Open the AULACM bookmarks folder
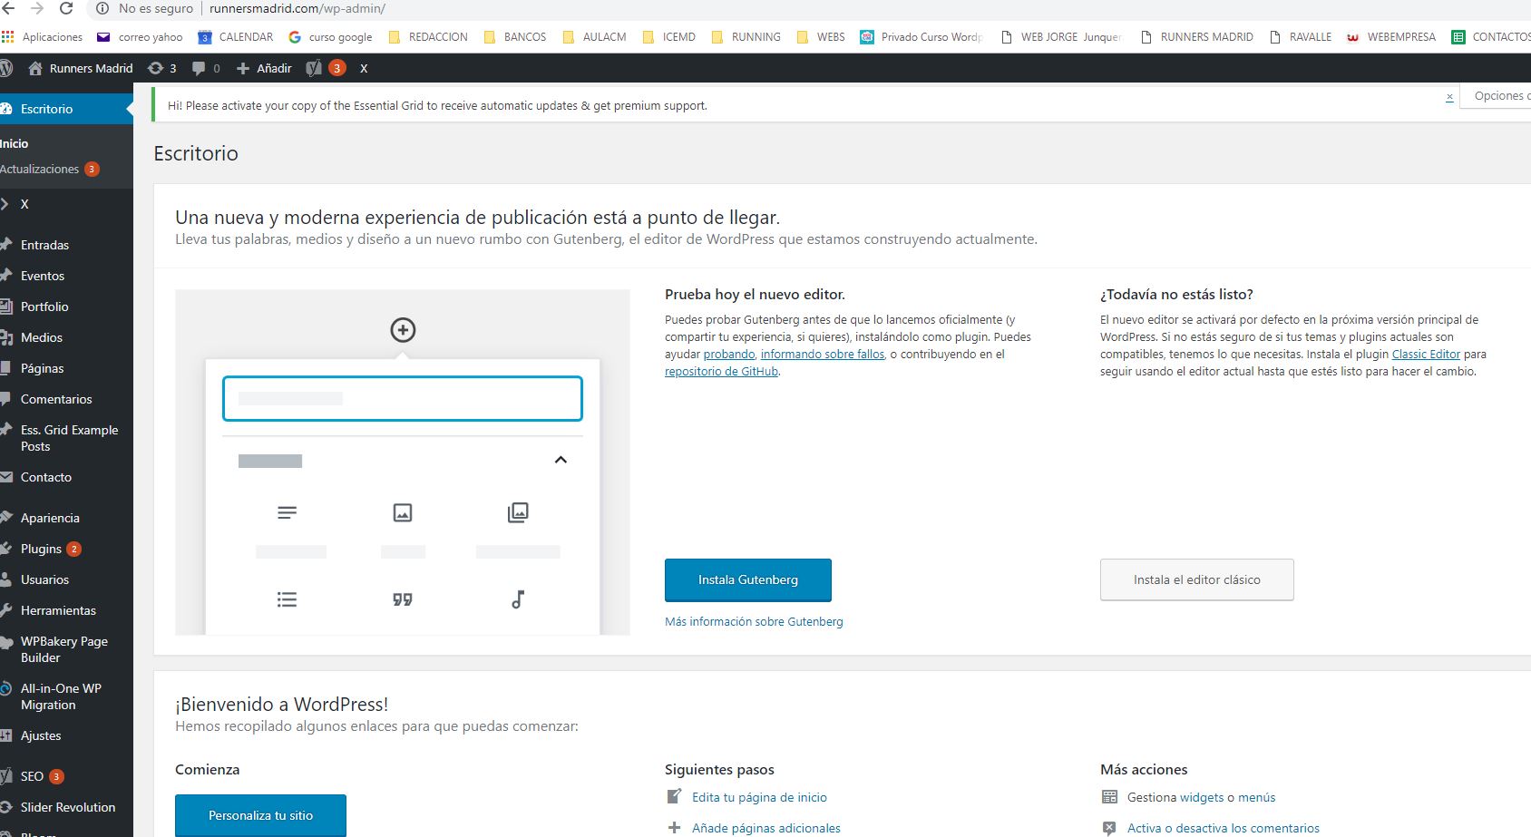The image size is (1531, 837). [594, 37]
